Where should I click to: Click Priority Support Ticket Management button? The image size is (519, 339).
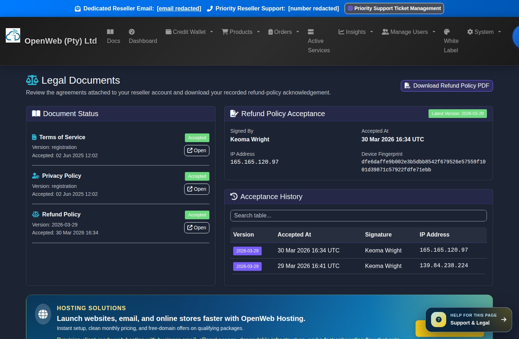(394, 8)
